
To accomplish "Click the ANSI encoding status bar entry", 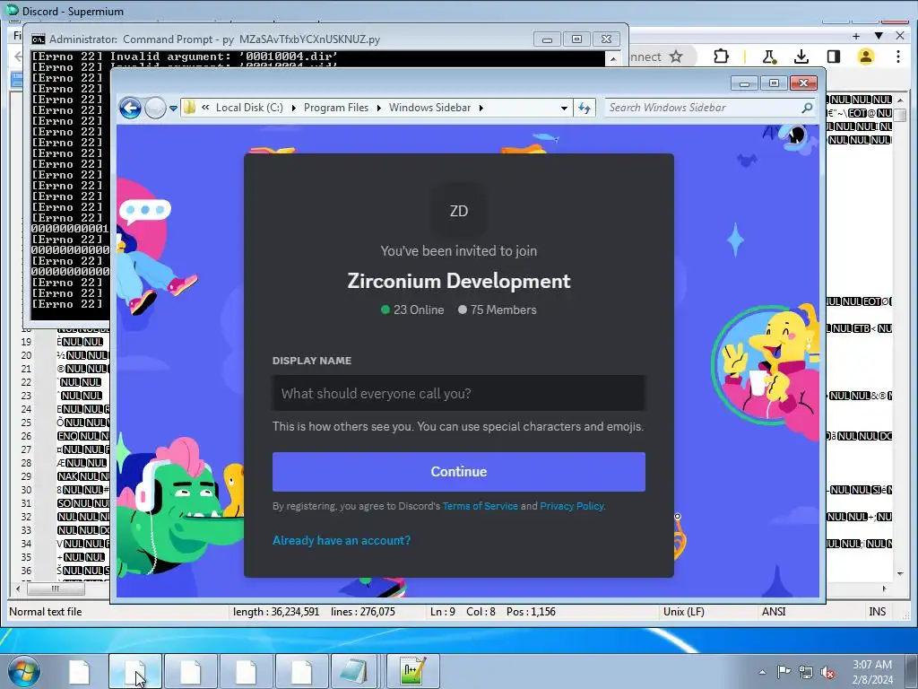I will pos(774,612).
